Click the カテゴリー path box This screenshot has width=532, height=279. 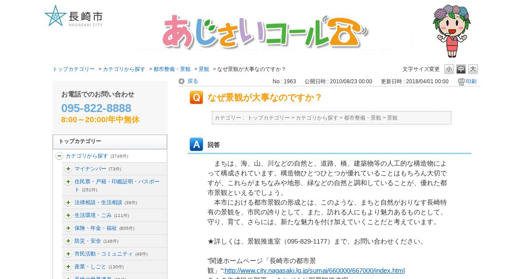point(332,118)
